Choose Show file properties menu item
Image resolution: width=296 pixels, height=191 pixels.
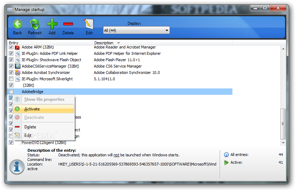(x=43, y=99)
